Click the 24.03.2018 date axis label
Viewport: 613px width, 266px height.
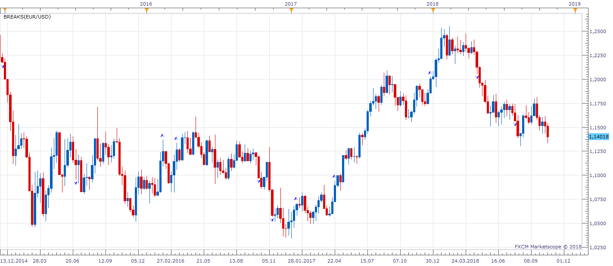(x=465, y=261)
